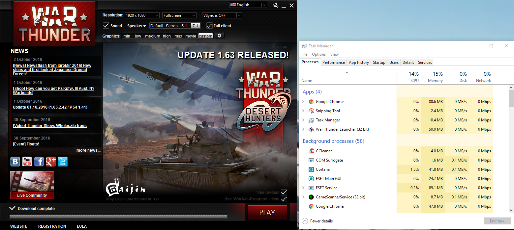Select the 7.1 speakers option

click(195, 26)
